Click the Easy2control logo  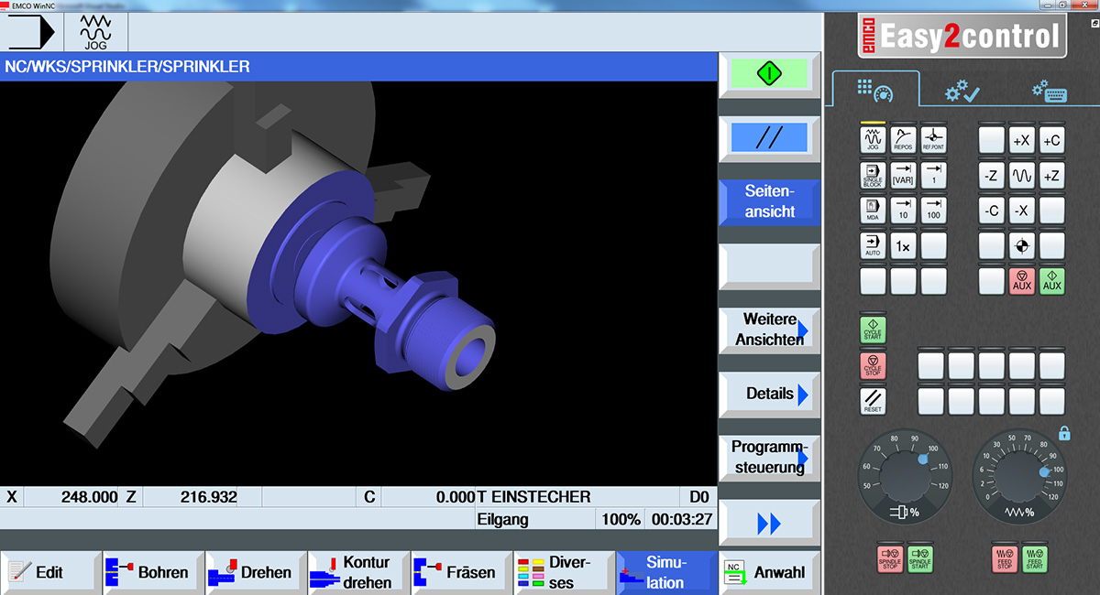tap(962, 36)
